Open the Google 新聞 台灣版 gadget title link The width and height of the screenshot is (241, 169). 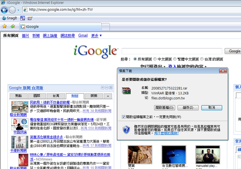[26, 88]
